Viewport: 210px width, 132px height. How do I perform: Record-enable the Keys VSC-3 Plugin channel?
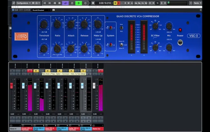65,121
